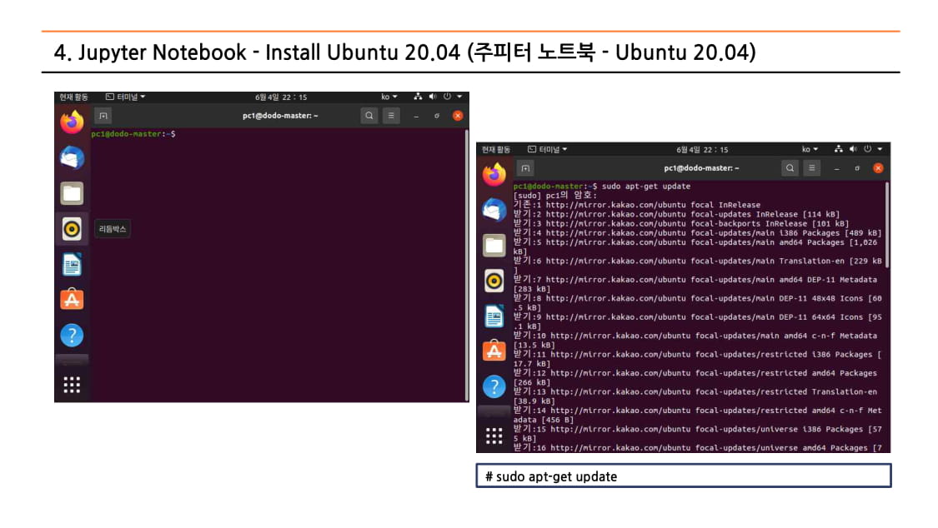Click 'focal InRelease' line in right terminal

[x=637, y=205]
